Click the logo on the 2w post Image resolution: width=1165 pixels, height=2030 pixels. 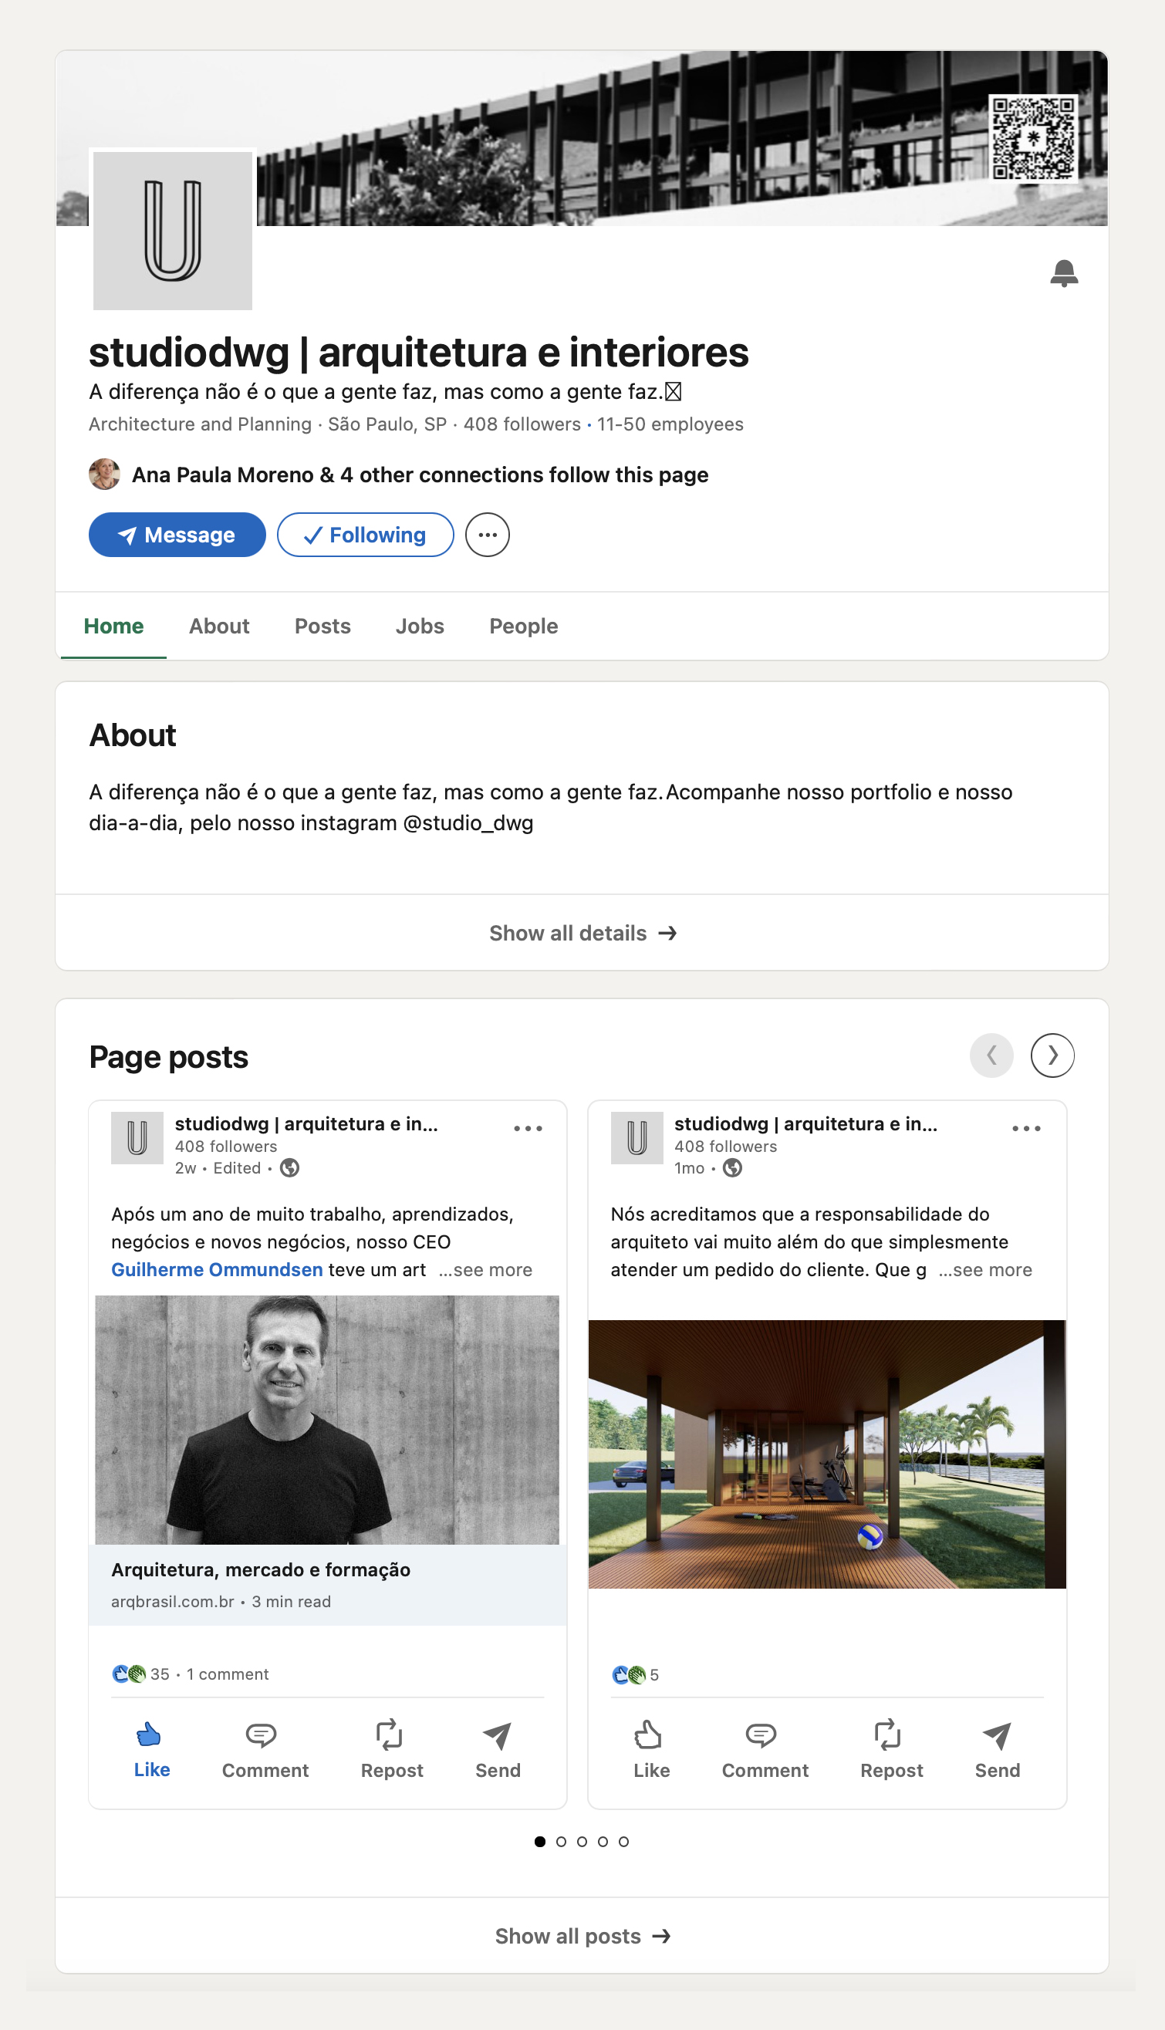pos(137,1137)
